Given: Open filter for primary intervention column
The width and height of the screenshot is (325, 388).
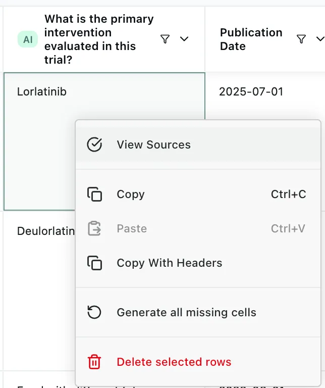Looking at the screenshot, I should (165, 39).
